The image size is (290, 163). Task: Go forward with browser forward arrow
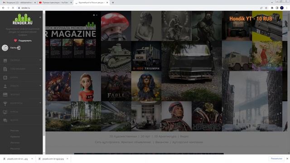[x=8, y=8]
